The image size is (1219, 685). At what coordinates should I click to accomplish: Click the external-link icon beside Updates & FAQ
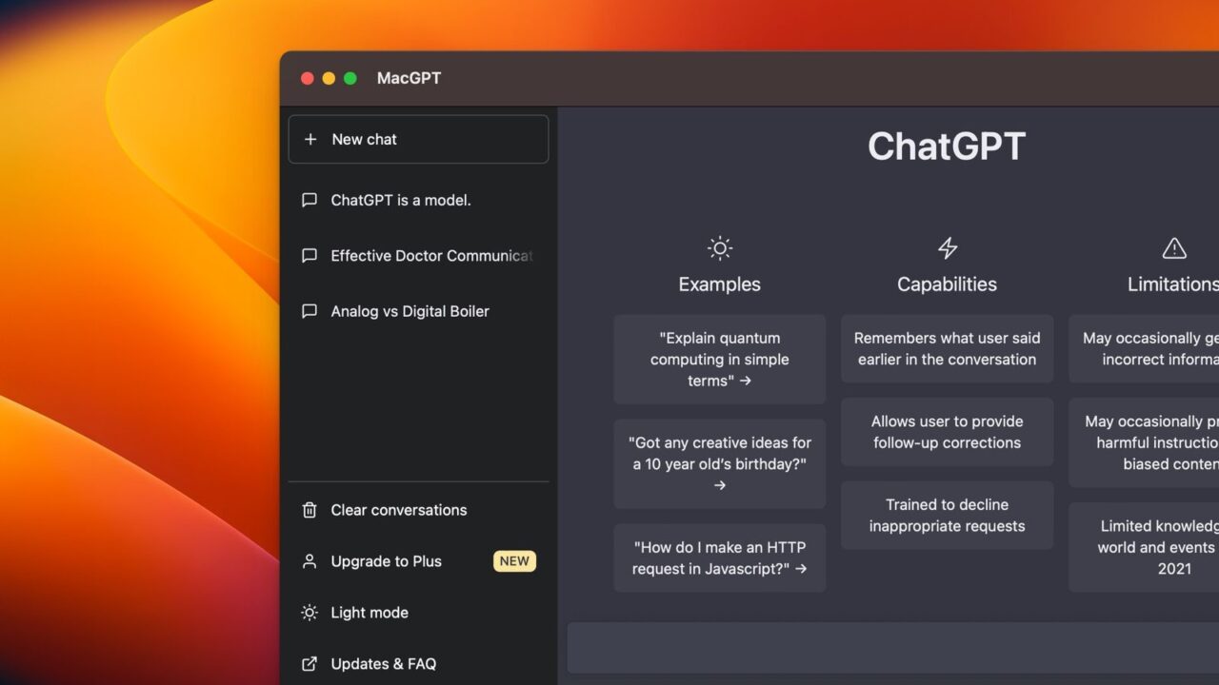tap(309, 664)
